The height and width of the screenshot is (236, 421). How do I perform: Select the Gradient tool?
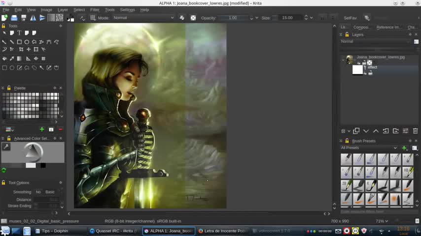(19, 59)
